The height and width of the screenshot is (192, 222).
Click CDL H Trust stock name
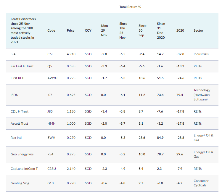pyautogui.click(x=20, y=111)
